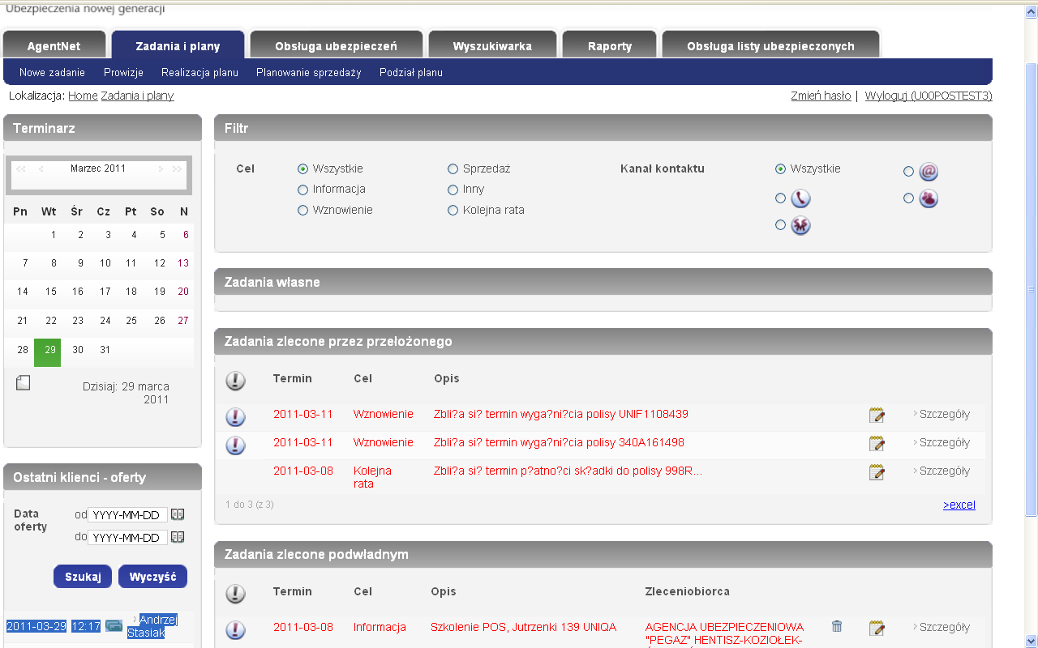1038x648 pixels.
Task: Switch to Zadania i plany tab
Action: pos(178,46)
